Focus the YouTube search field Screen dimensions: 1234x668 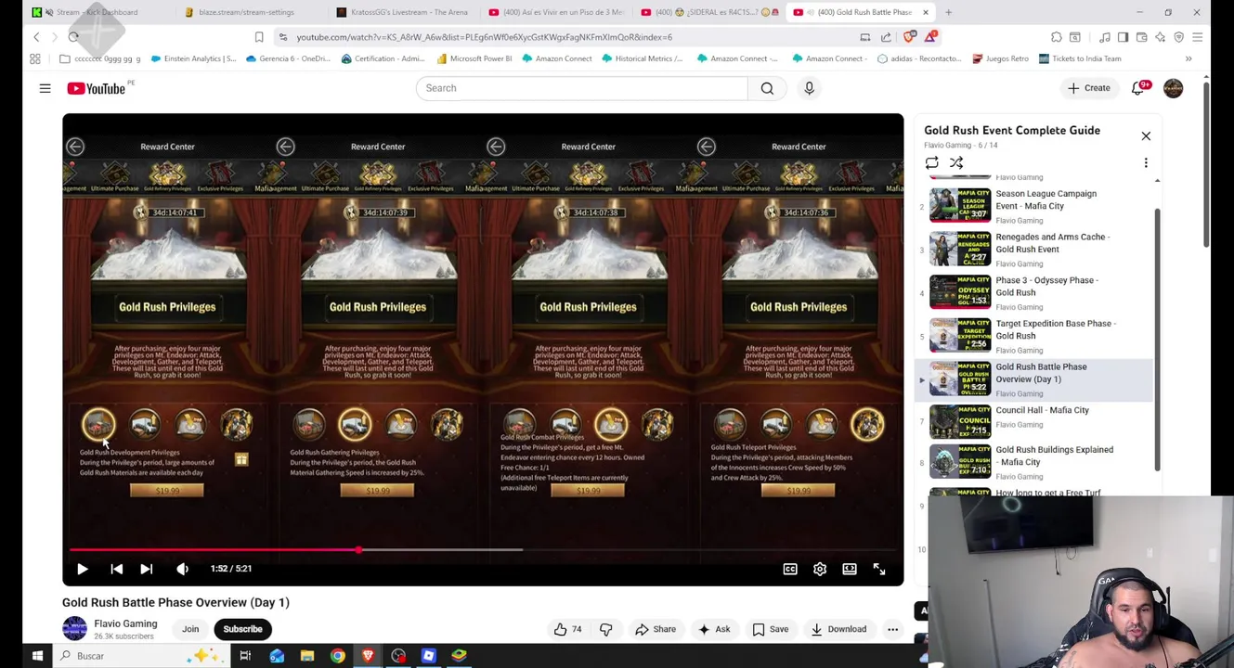(581, 88)
